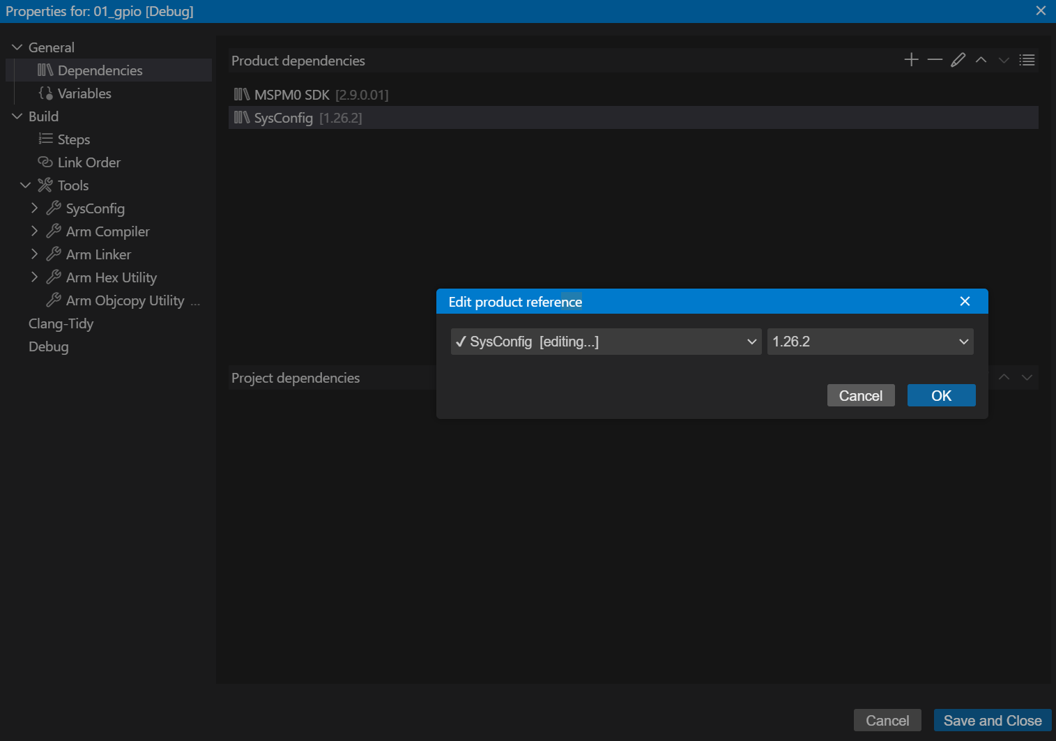
Task: Select Variables in the General section
Action: pos(84,93)
